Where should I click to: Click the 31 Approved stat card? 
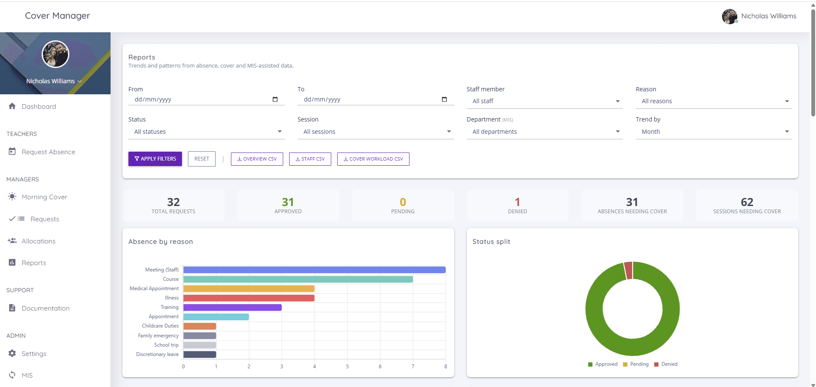click(x=288, y=206)
